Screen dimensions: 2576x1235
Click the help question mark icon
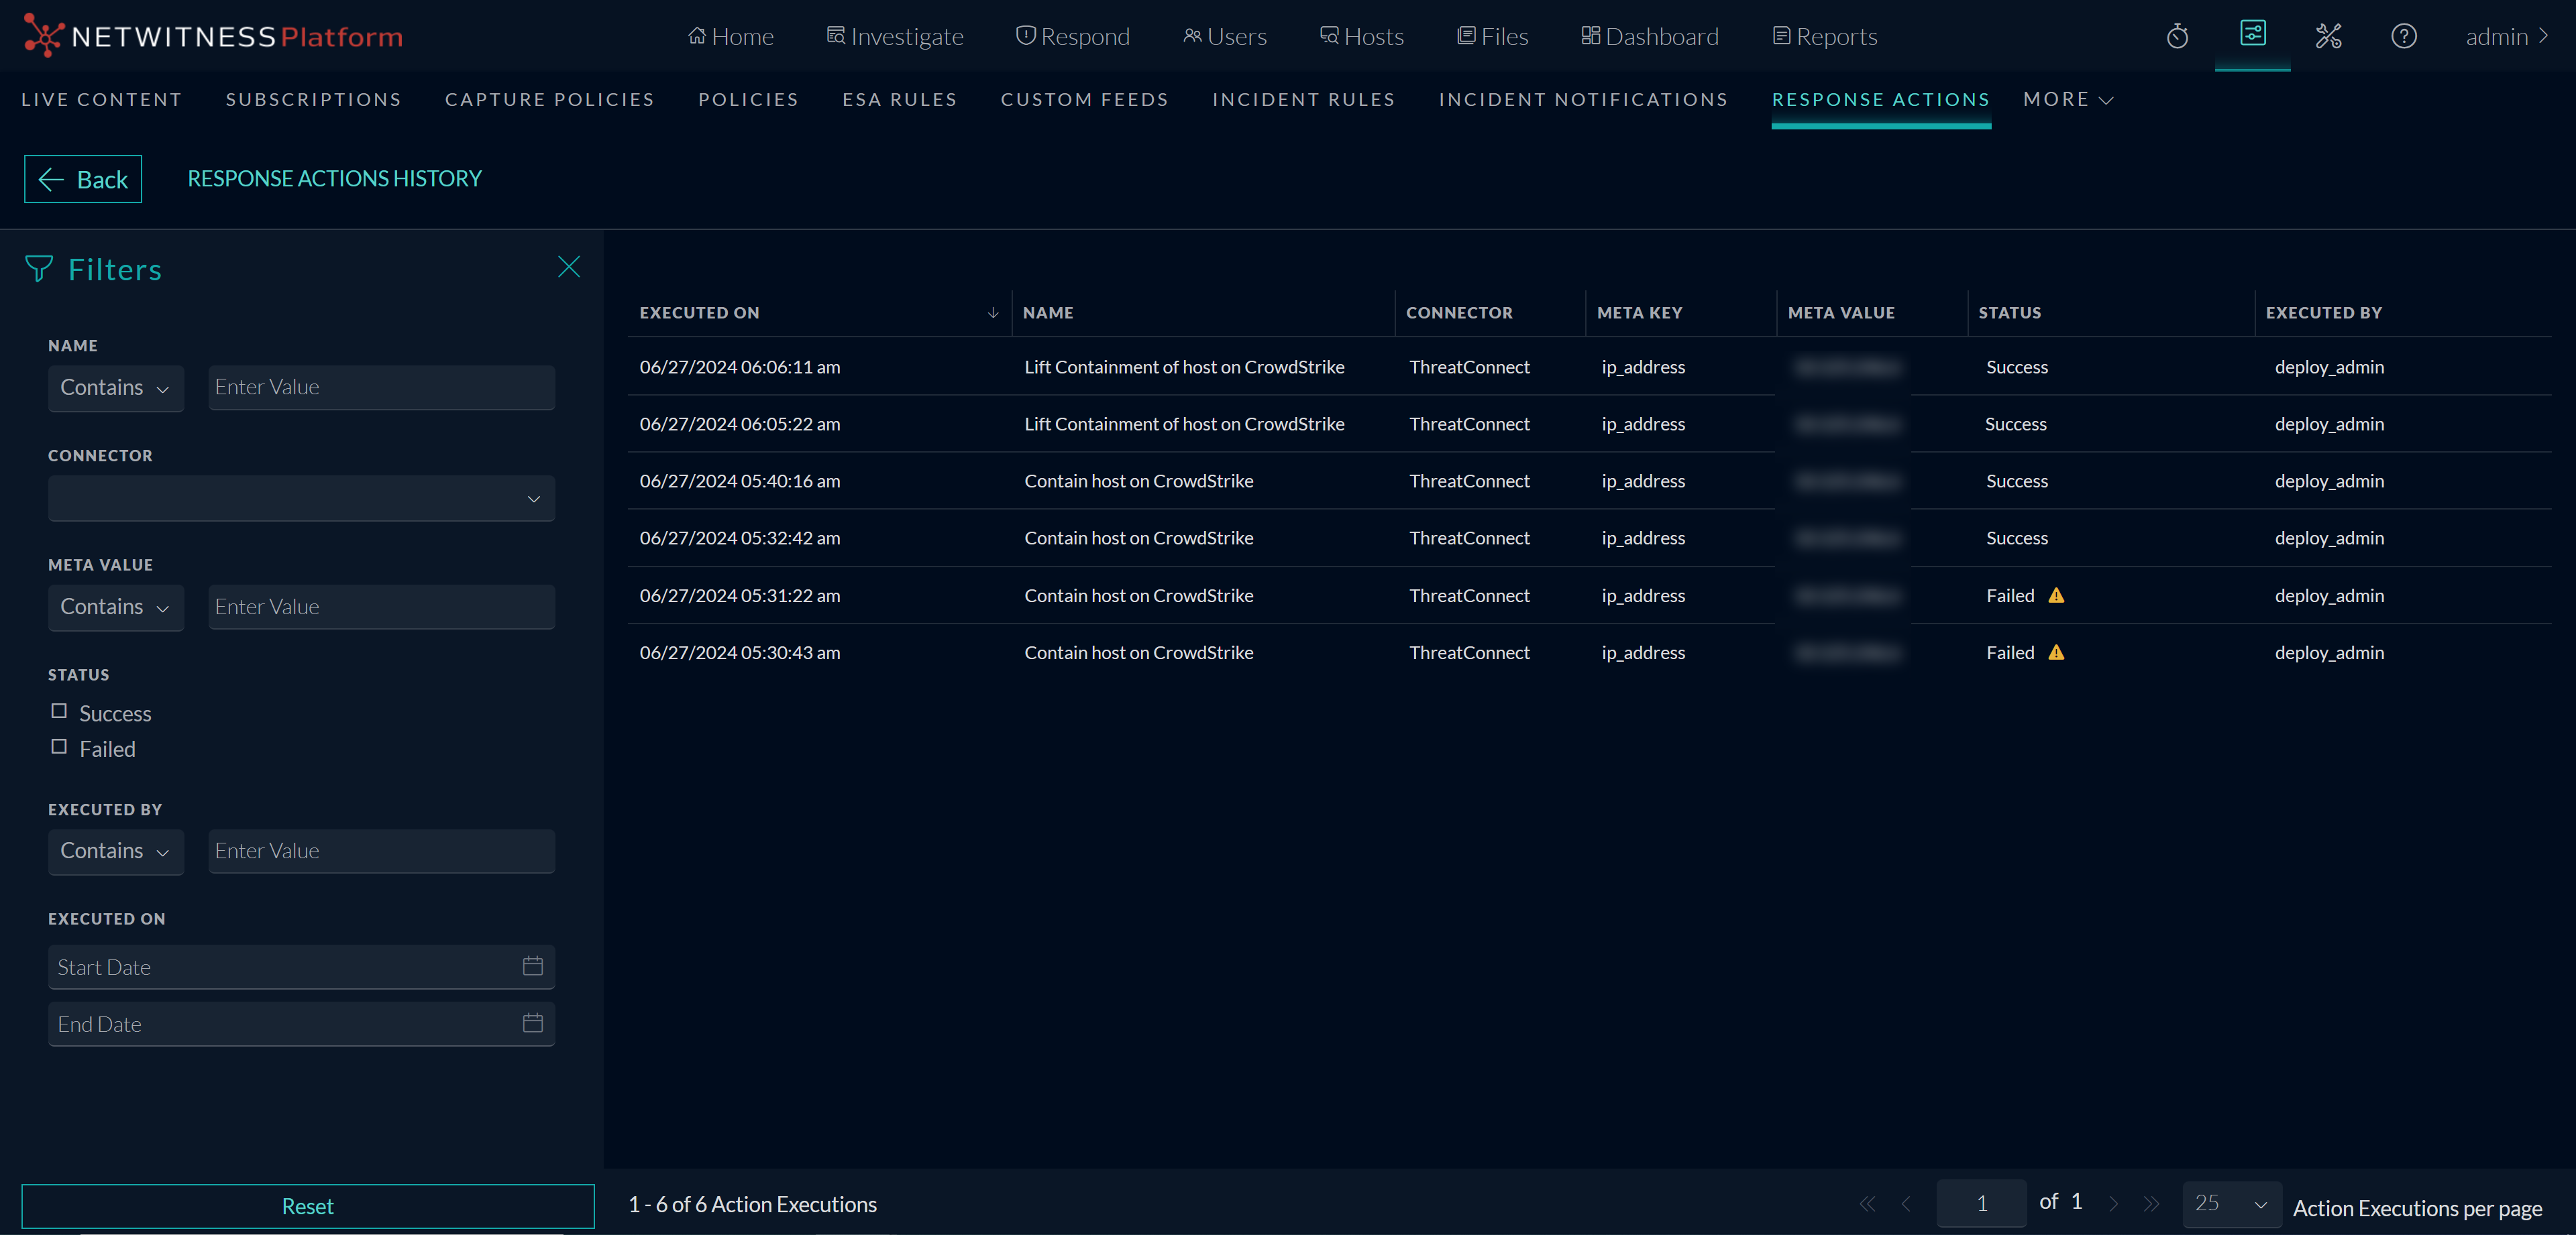coord(2403,37)
